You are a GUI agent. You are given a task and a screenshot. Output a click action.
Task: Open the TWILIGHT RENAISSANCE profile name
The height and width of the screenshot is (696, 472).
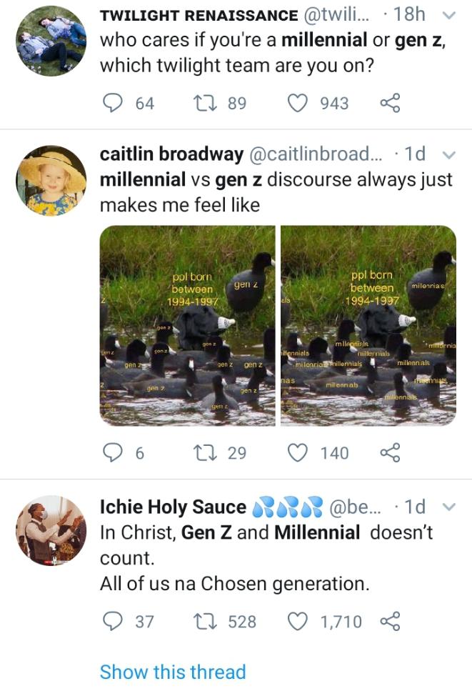click(x=199, y=16)
